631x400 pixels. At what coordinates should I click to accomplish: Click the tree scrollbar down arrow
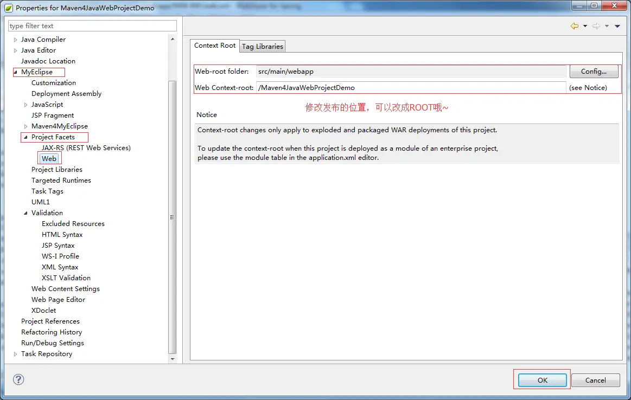(173, 359)
